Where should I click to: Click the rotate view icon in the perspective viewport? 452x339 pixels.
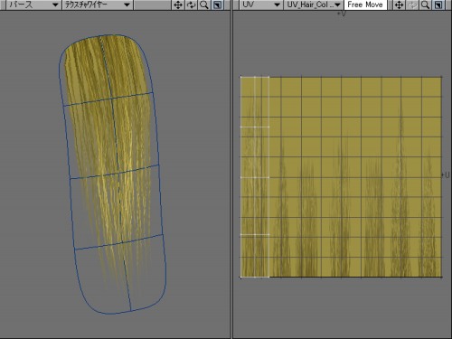point(191,5)
